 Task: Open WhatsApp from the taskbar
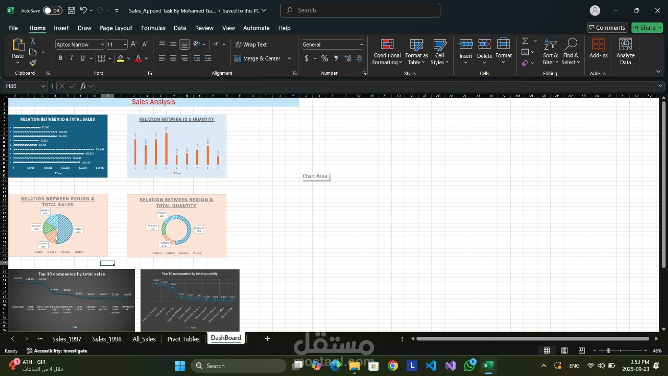[470, 366]
